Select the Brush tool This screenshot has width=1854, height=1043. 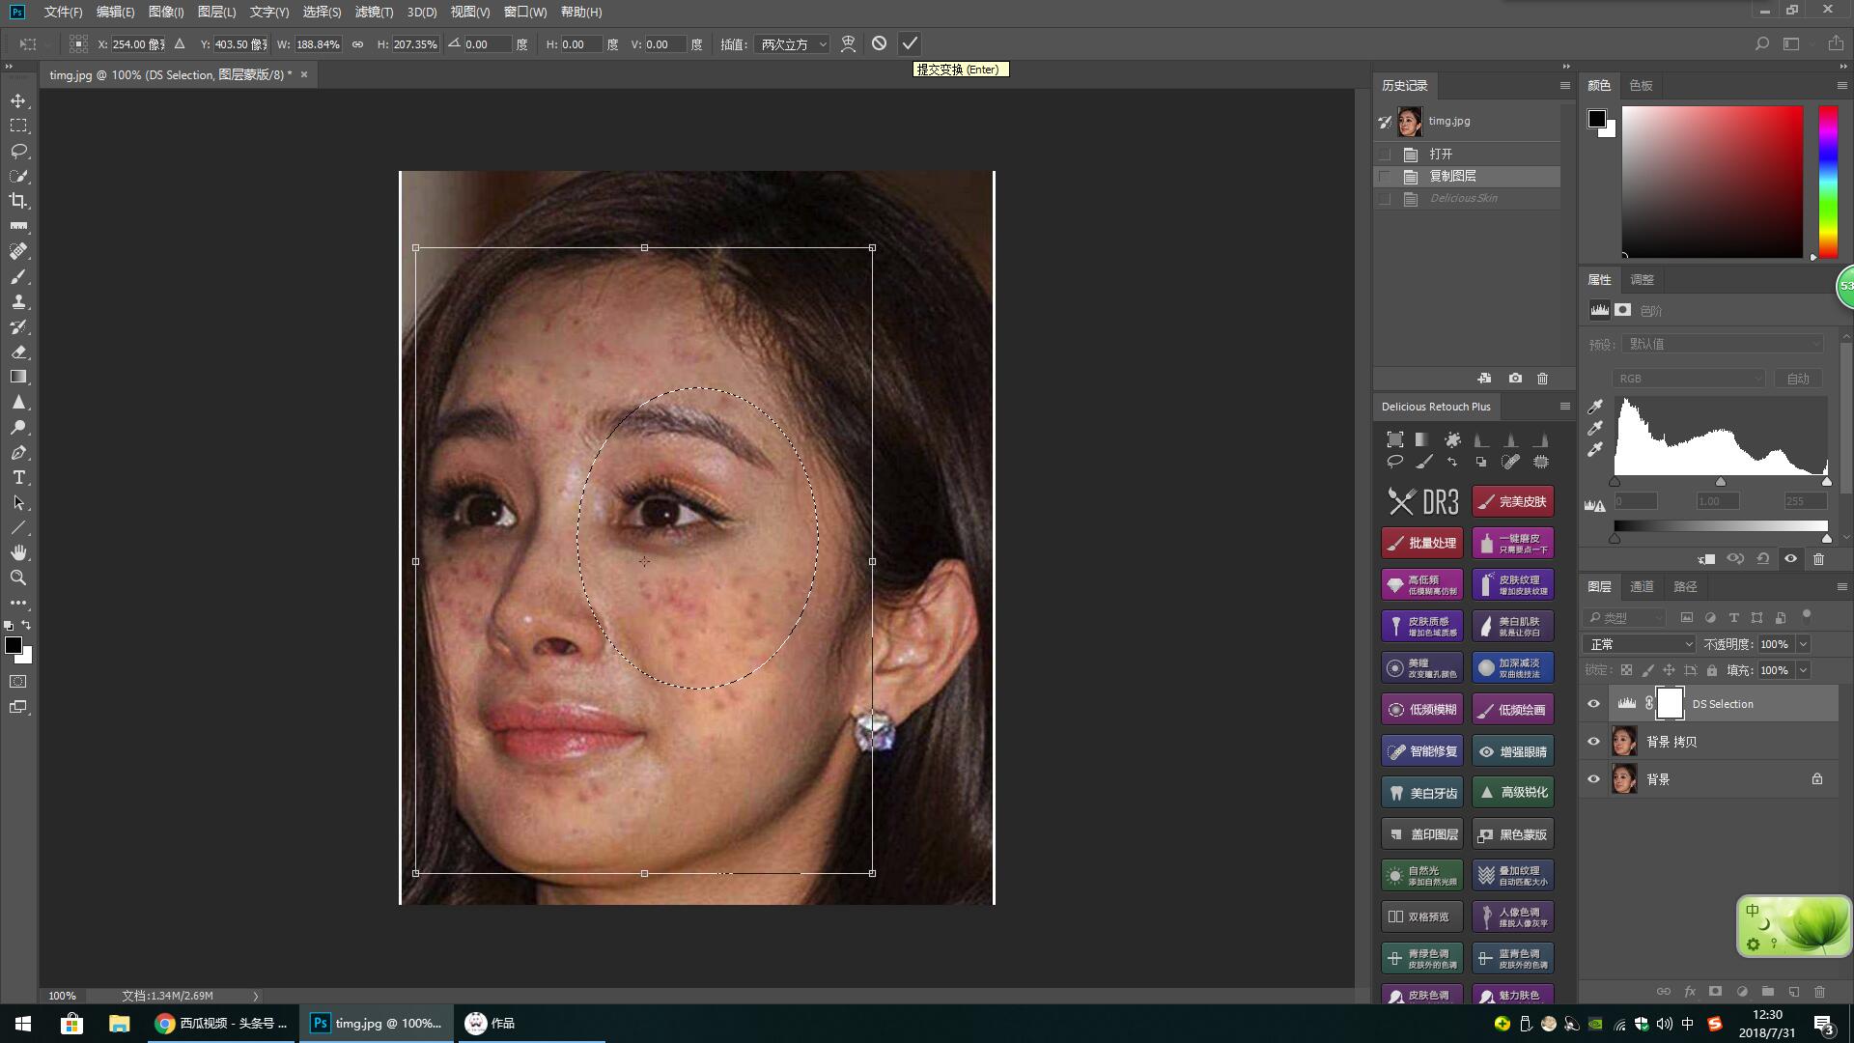18,276
